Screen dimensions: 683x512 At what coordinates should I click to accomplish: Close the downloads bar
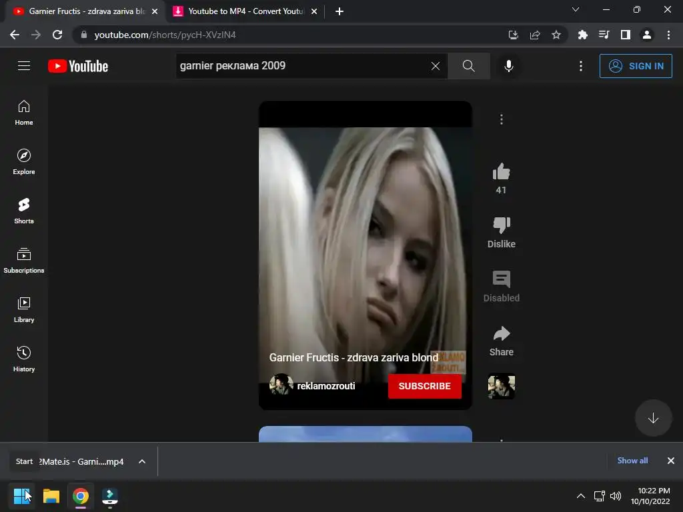click(x=671, y=461)
